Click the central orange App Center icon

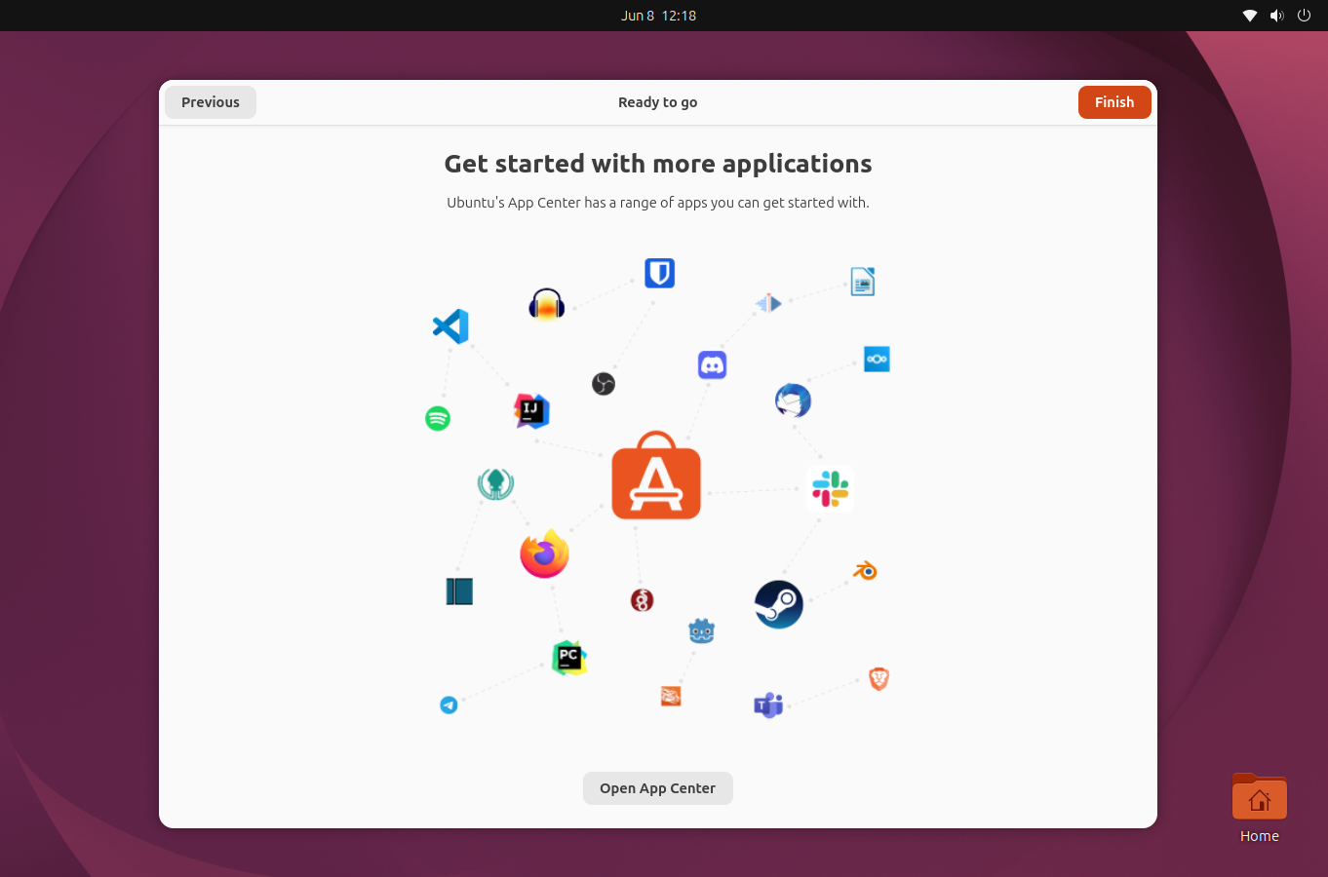tap(656, 476)
